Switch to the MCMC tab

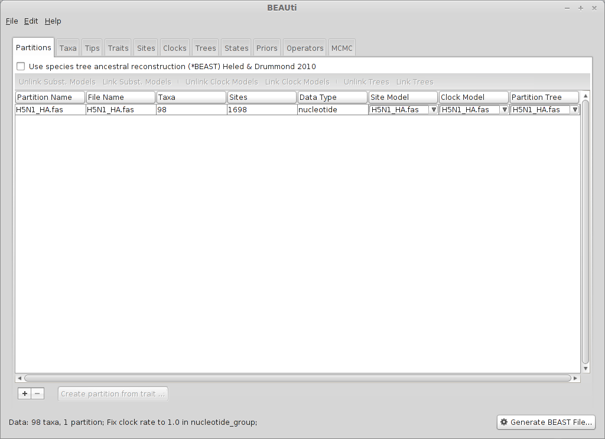tap(342, 48)
